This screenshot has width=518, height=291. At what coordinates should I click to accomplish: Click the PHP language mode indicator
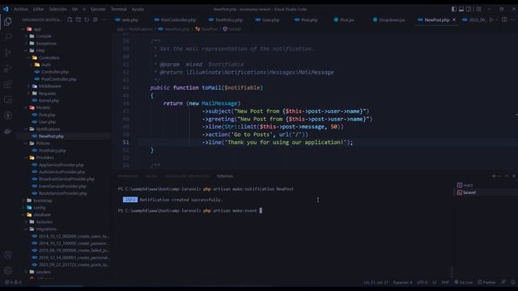click(445, 282)
